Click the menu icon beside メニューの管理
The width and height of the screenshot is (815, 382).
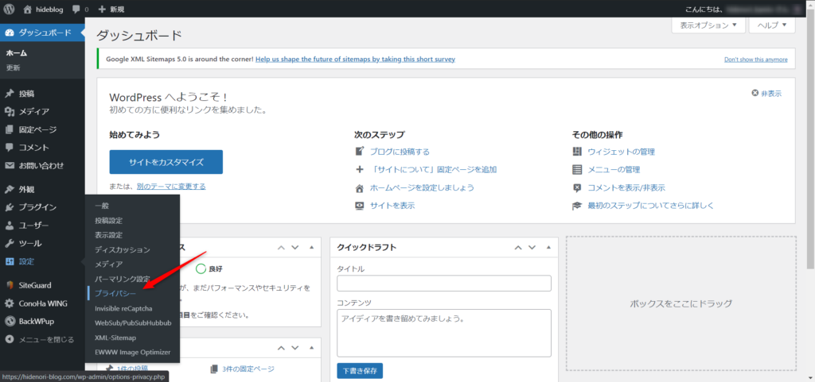click(577, 169)
